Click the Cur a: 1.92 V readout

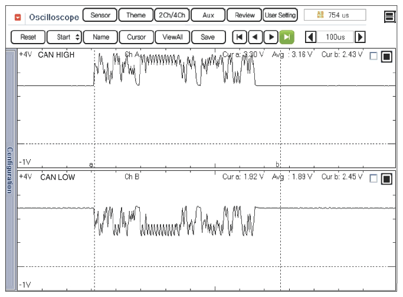tap(243, 177)
